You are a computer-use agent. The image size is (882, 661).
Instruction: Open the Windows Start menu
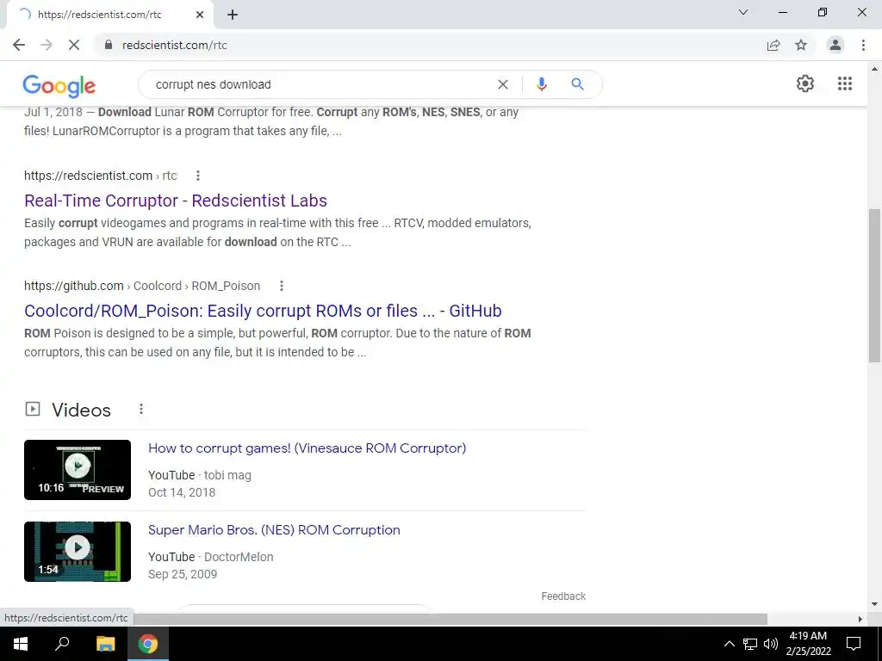[21, 644]
